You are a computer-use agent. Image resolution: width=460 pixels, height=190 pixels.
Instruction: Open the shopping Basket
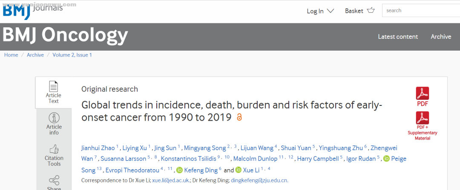[x=359, y=11]
